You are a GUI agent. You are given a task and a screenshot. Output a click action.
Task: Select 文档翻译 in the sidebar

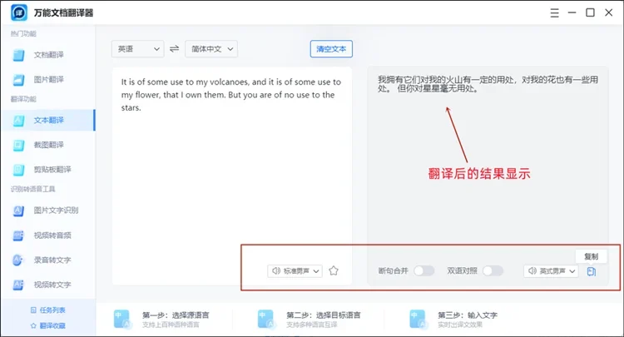point(47,55)
